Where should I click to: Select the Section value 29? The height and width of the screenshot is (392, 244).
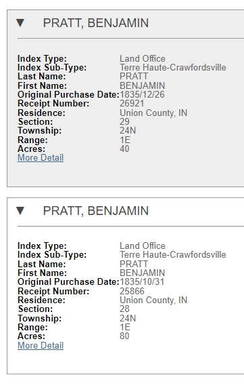click(x=124, y=122)
